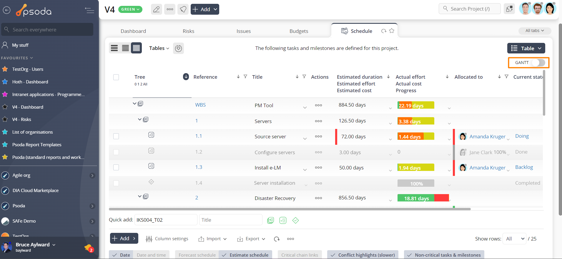Click the Title column filter icon
This screenshot has height=259, width=562.
click(304, 77)
